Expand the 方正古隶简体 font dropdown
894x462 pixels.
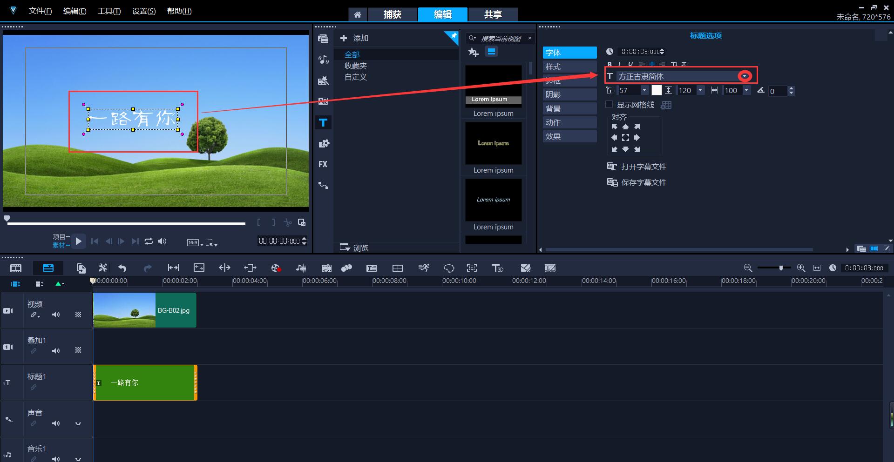tap(745, 76)
